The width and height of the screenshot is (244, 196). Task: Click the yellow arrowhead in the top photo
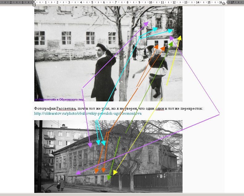(x=179, y=38)
